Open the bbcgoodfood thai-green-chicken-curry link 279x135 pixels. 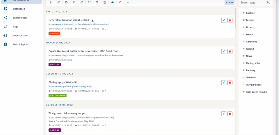point(81,118)
